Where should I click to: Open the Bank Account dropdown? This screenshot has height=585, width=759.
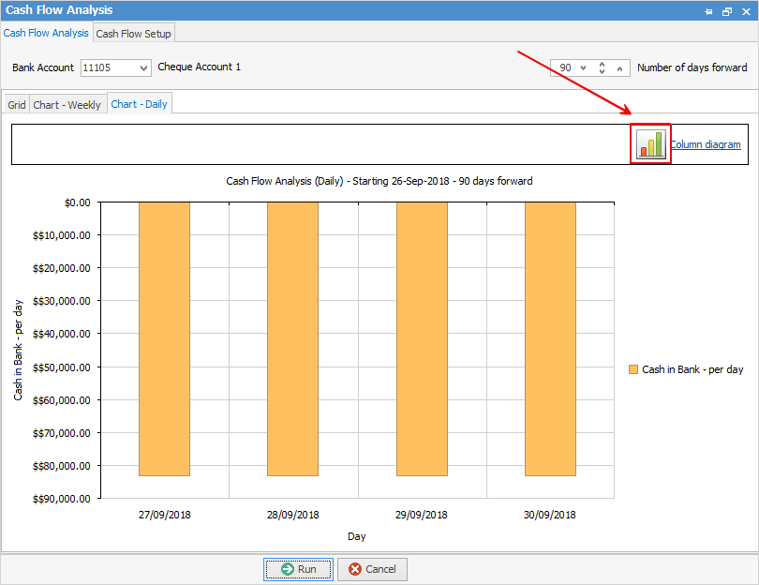(x=143, y=67)
